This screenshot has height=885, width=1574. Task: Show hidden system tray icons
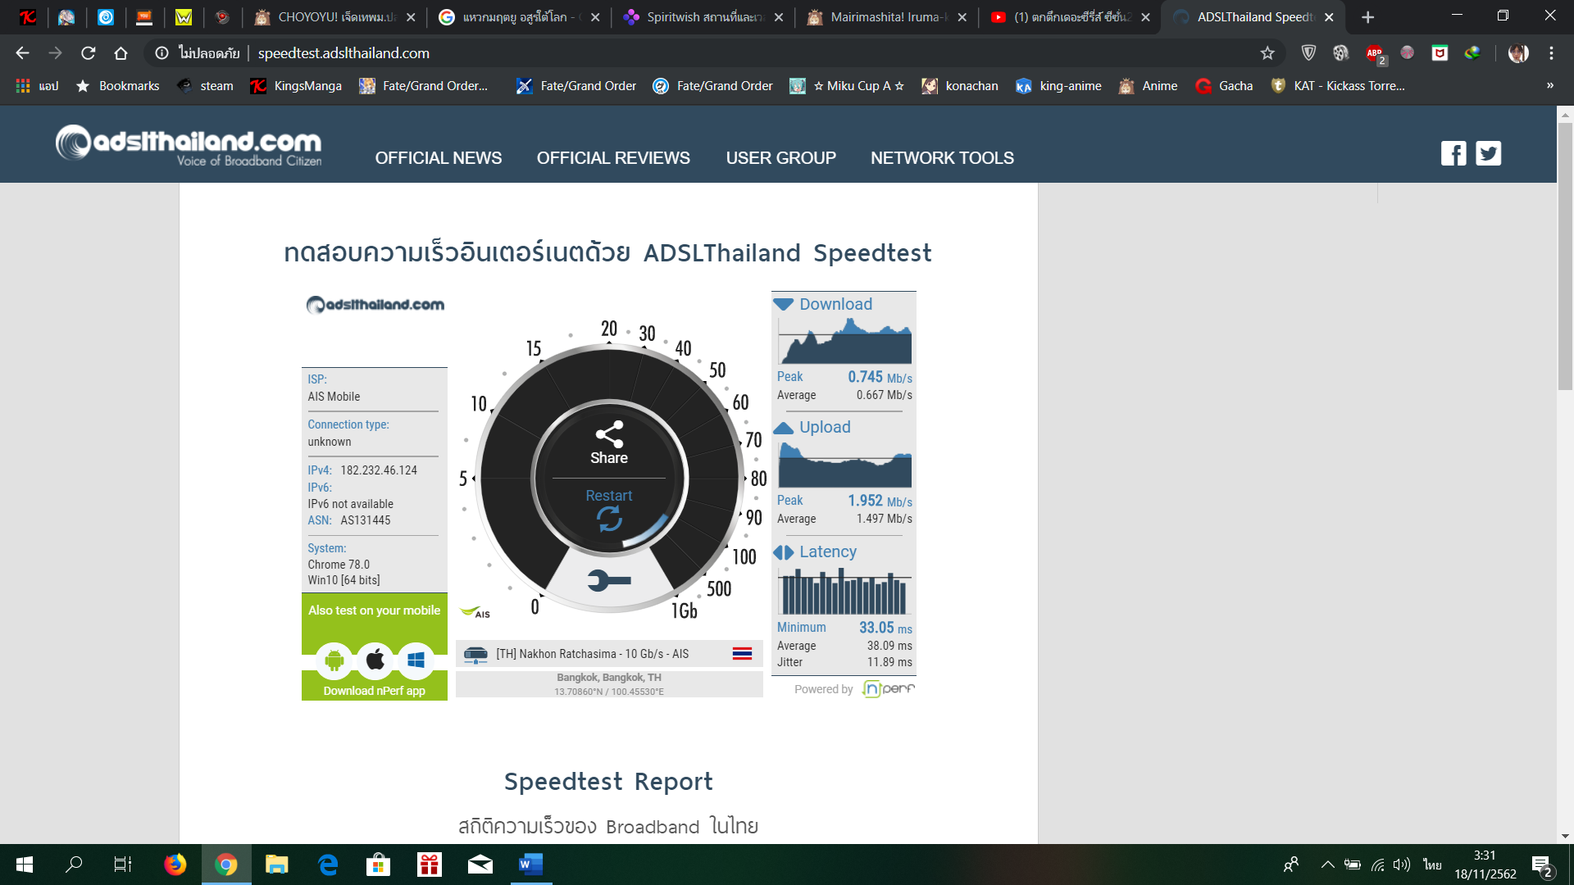[x=1327, y=865]
